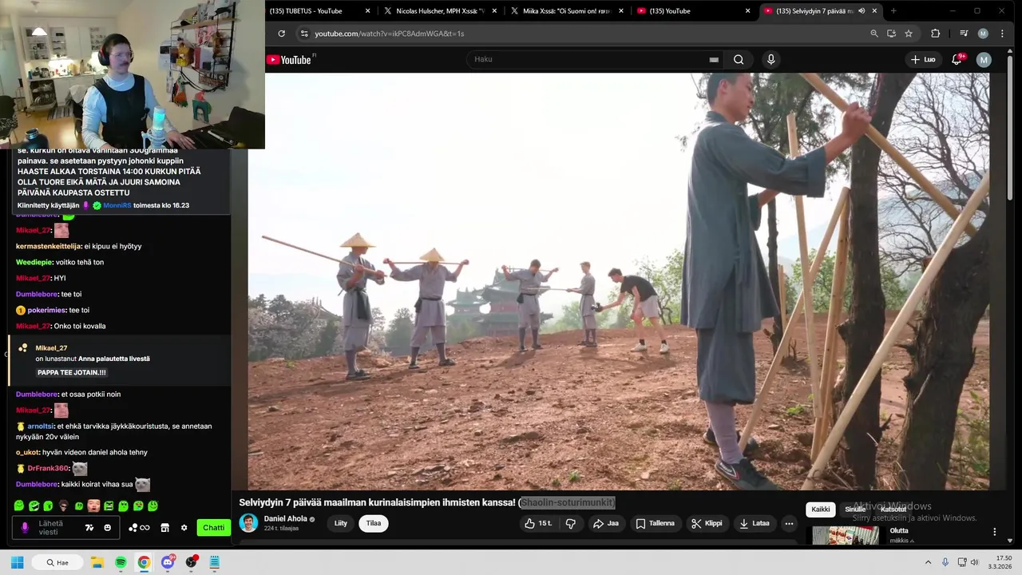
Task: Open YouTube notifications bell
Action: click(x=957, y=59)
